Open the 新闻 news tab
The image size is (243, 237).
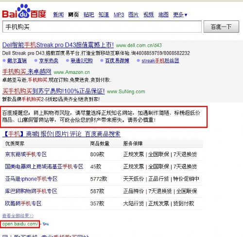tap(58, 15)
